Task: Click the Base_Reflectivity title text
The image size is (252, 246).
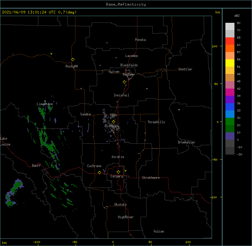Action: [126, 4]
